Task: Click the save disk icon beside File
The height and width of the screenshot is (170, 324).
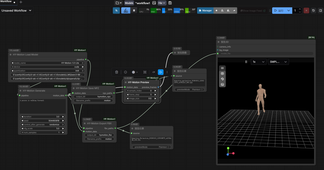Action: 170,3
